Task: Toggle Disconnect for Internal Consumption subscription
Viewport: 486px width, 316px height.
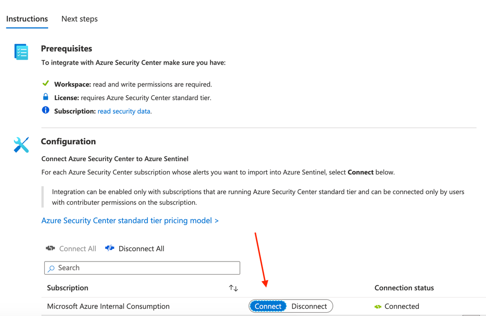Action: click(309, 306)
